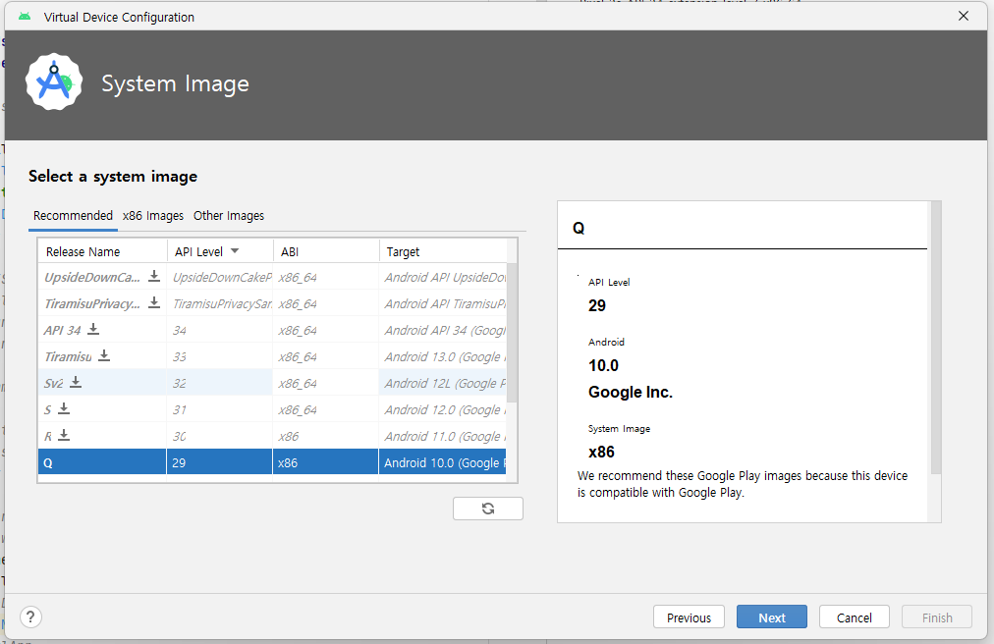Download the Sv2 system image

[76, 382]
